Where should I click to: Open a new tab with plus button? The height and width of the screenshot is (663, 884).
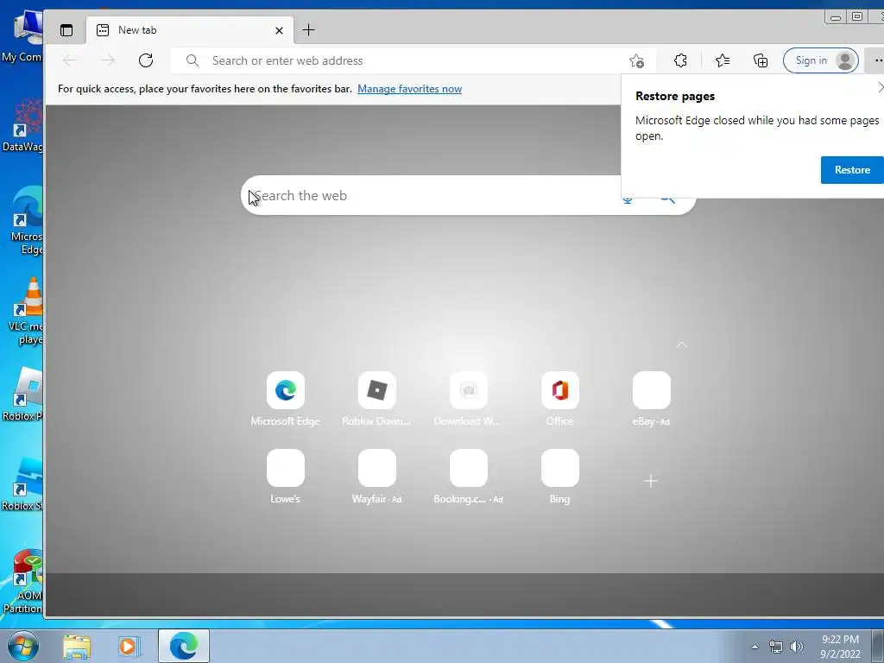(308, 30)
